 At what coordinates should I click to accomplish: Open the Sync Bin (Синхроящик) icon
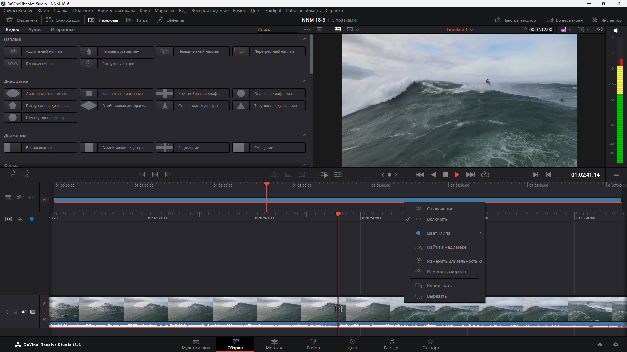63,20
